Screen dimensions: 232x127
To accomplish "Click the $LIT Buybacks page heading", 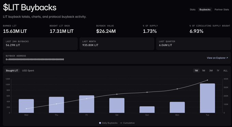I will (30, 8).
